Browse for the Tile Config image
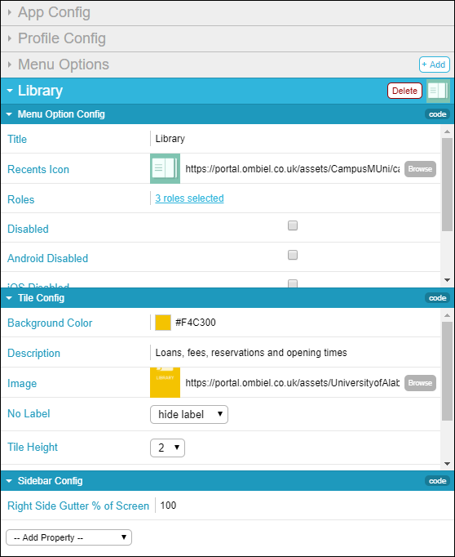455x557 pixels. pyautogui.click(x=420, y=383)
